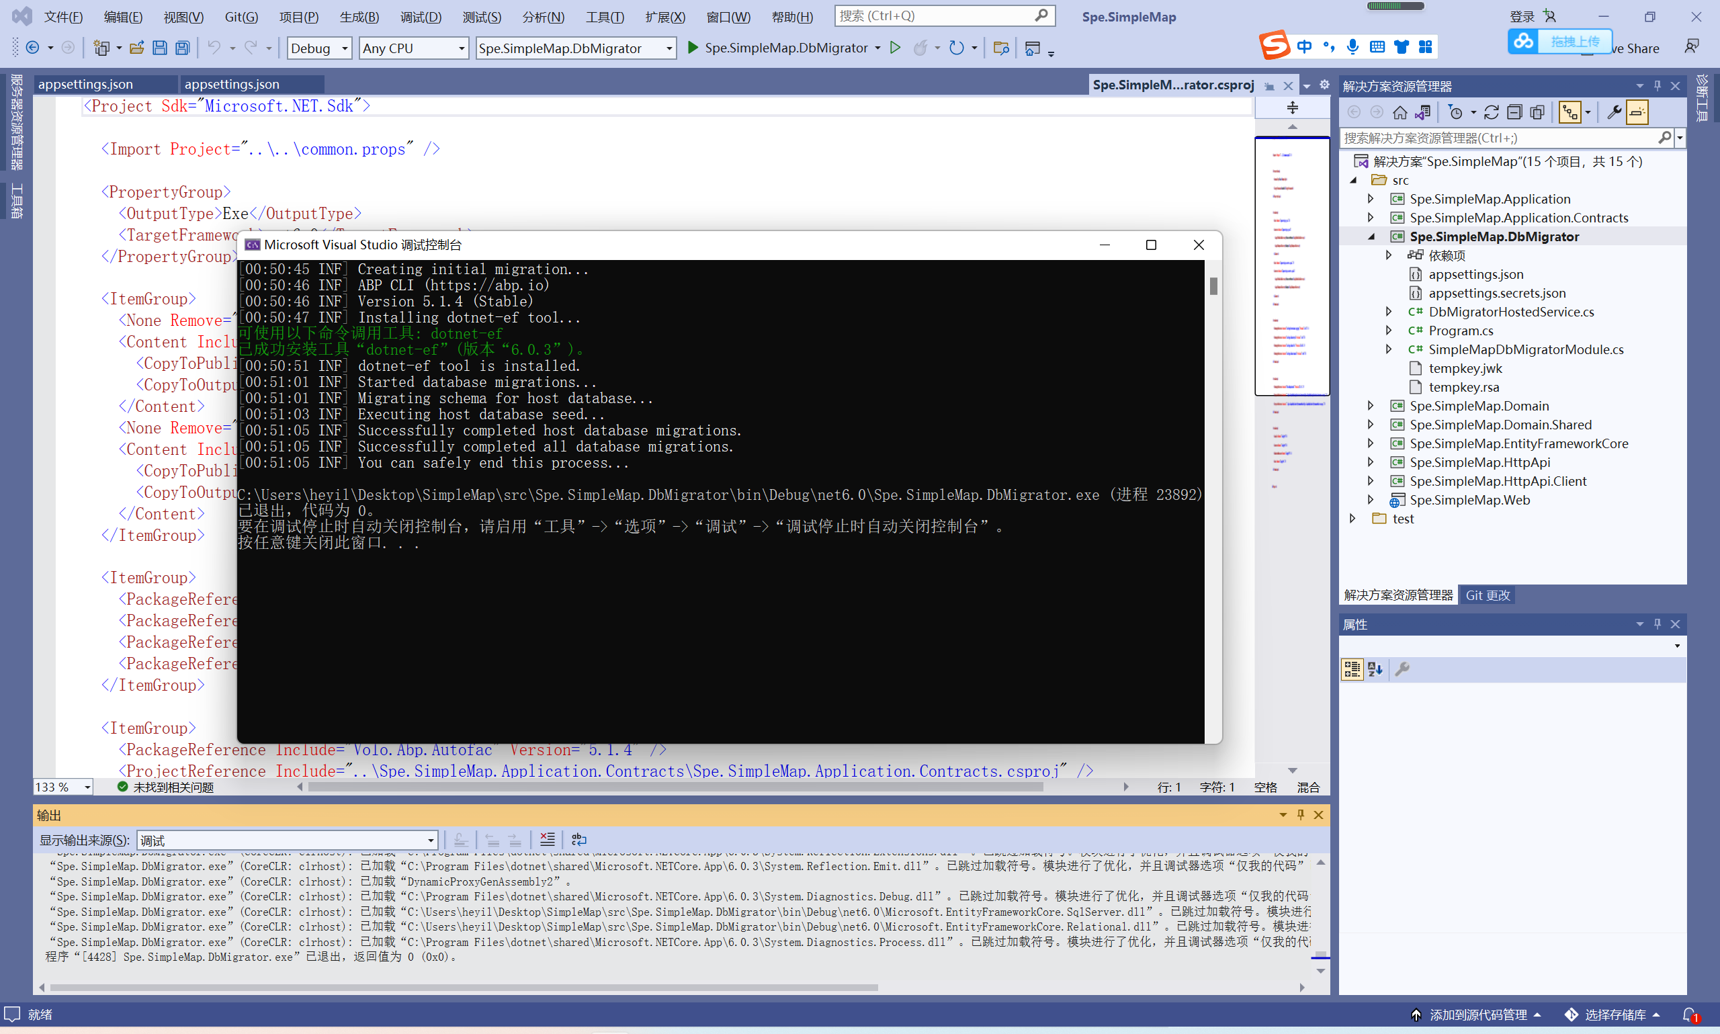Click Sync/refresh icon in Solution Explorer

click(x=1492, y=112)
